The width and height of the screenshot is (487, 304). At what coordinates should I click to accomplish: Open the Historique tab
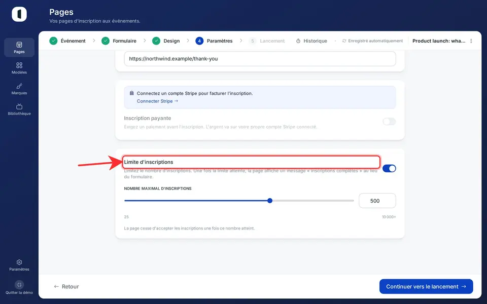point(311,41)
